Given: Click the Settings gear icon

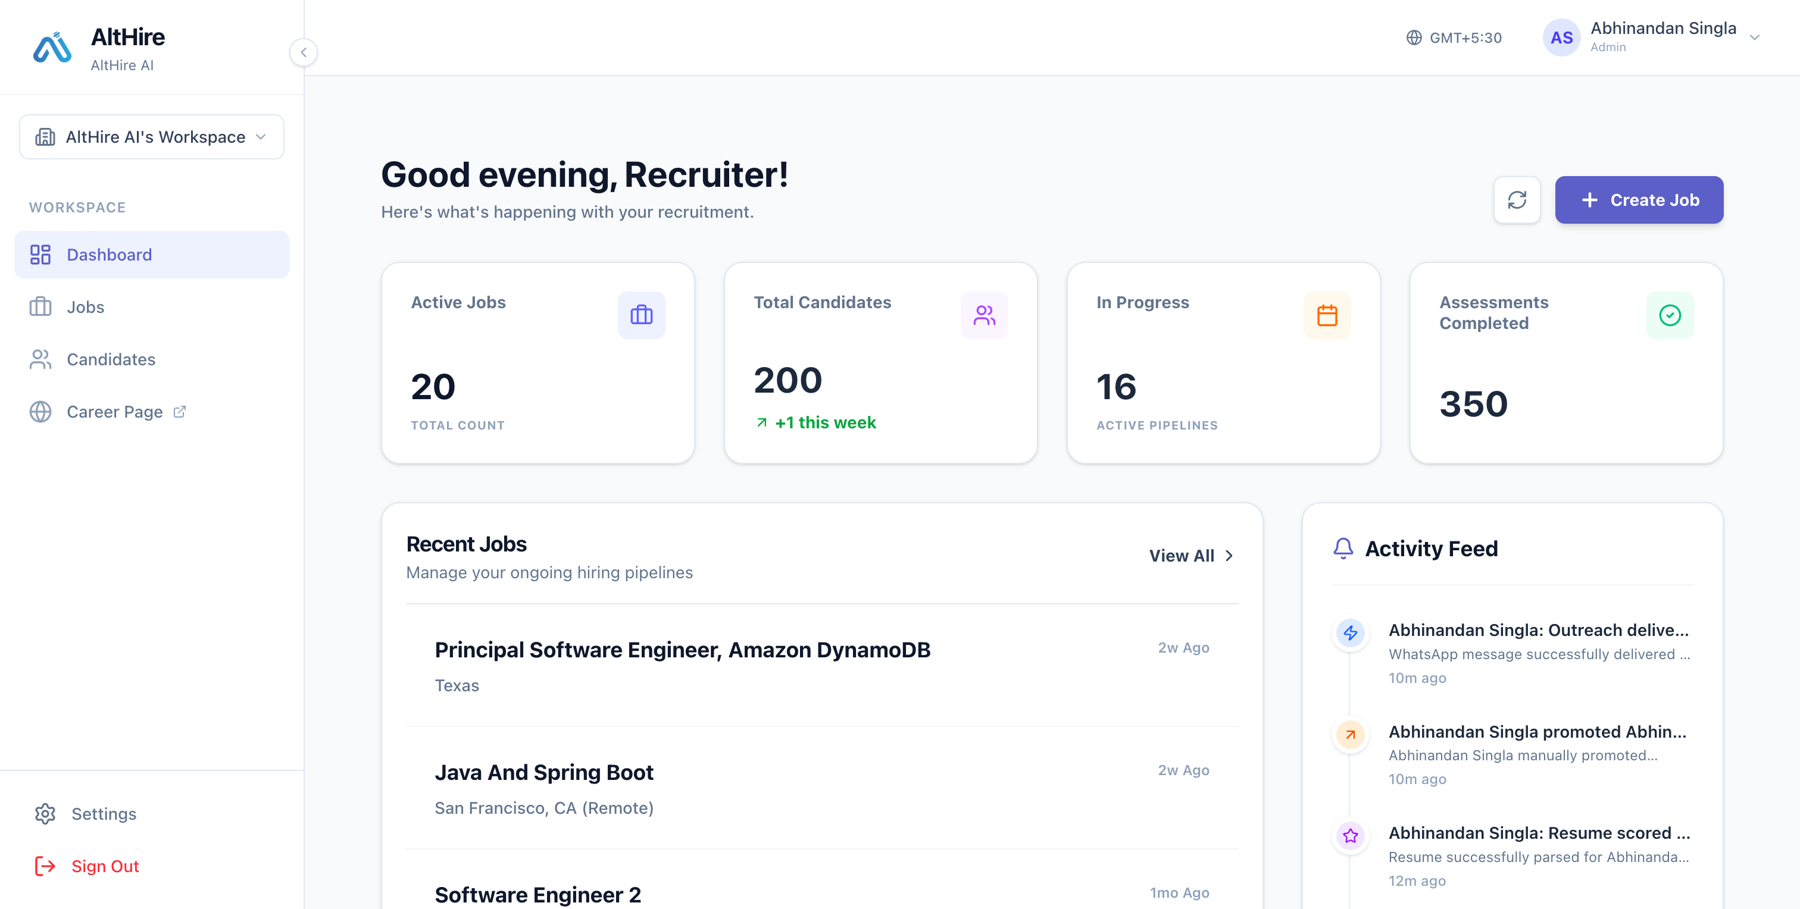Looking at the screenshot, I should pos(45,813).
